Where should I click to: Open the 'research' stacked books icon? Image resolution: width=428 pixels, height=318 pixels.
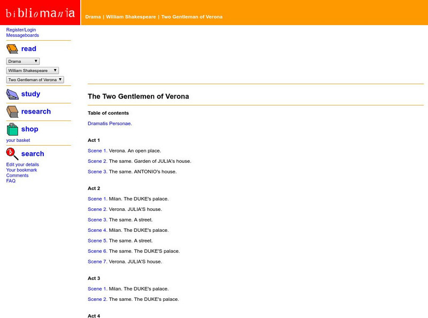click(12, 111)
